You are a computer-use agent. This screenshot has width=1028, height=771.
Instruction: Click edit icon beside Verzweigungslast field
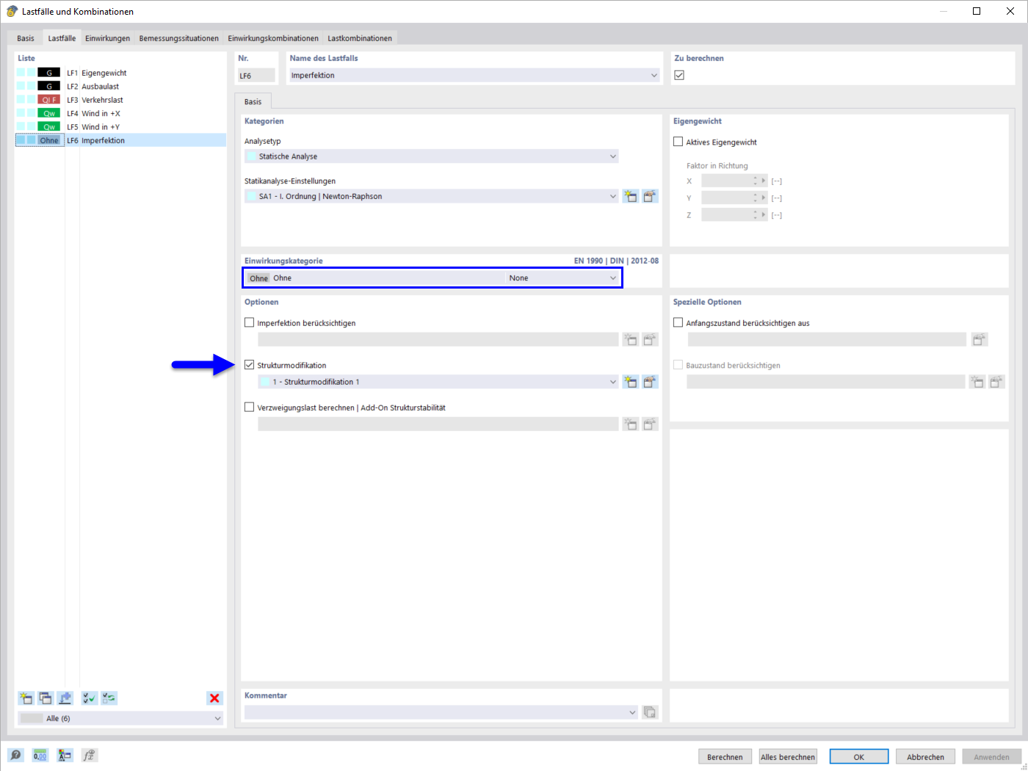pos(650,424)
